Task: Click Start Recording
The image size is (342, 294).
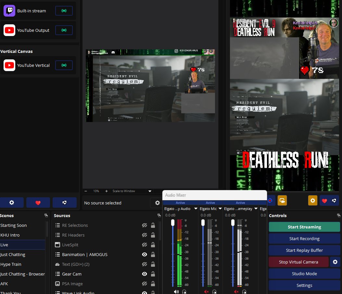Action: tap(304, 239)
